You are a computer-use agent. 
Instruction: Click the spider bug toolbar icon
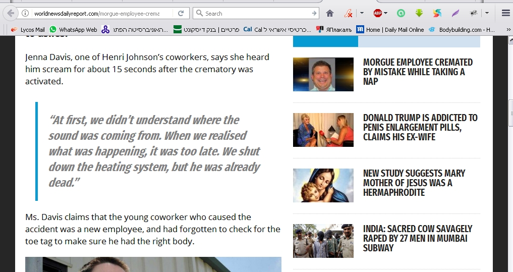[474, 14]
